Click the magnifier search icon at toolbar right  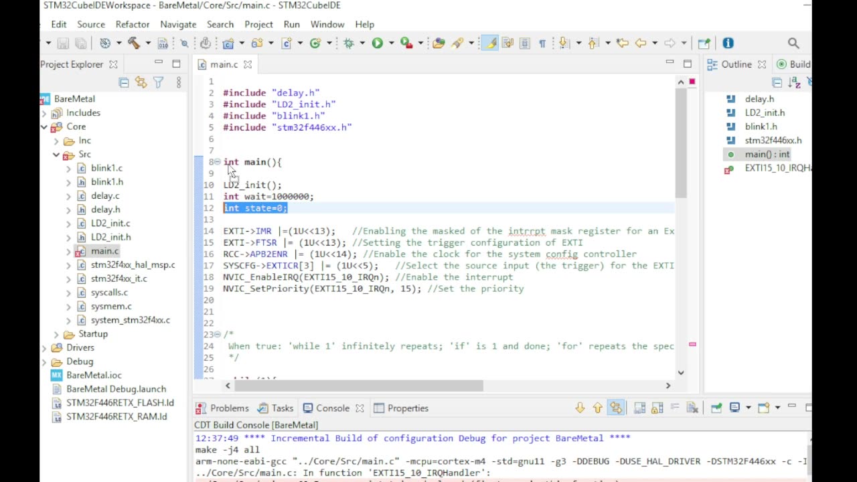(x=793, y=43)
